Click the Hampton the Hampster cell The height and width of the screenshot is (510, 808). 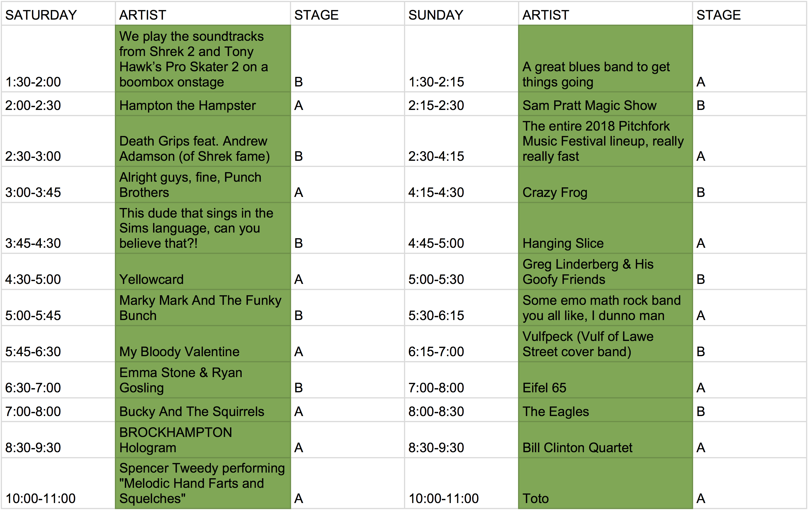[203, 104]
